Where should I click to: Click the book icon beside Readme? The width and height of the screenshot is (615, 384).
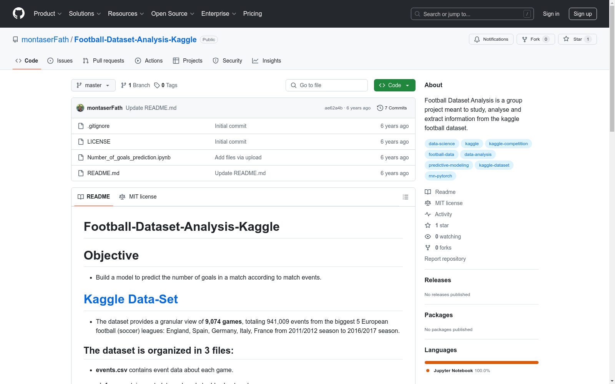coord(428,192)
